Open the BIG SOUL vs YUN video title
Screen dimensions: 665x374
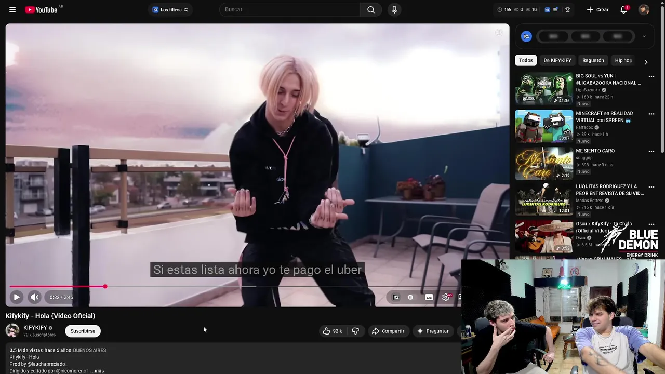[x=608, y=79]
